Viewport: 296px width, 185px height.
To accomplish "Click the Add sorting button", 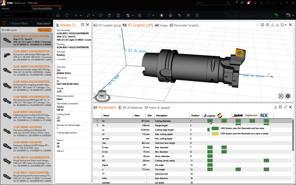I will click(44, 30).
